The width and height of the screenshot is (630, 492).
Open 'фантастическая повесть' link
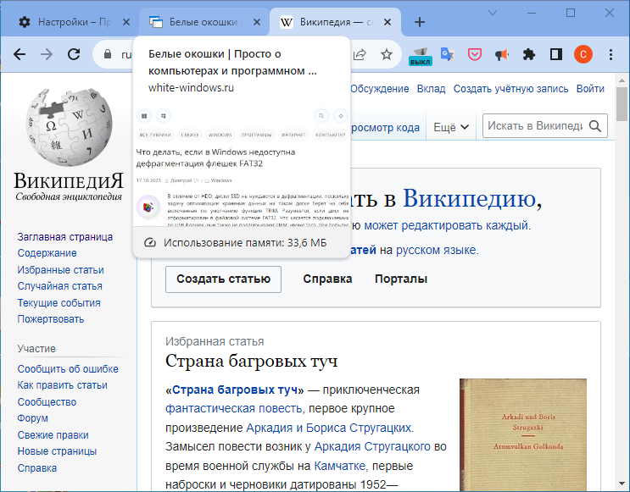233,408
